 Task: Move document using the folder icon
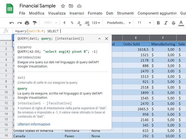tap(71, 6)
